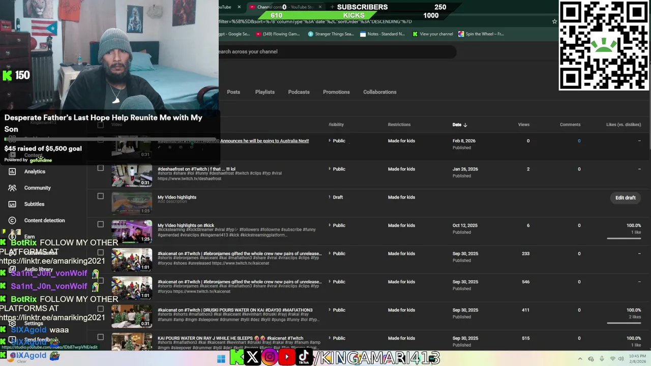This screenshot has width=651, height=366.
Task: Close the first YouTube browser tab
Action: (239, 7)
